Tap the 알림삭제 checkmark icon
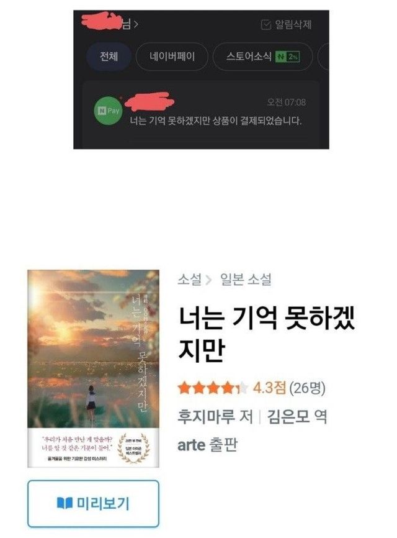 click(x=266, y=25)
